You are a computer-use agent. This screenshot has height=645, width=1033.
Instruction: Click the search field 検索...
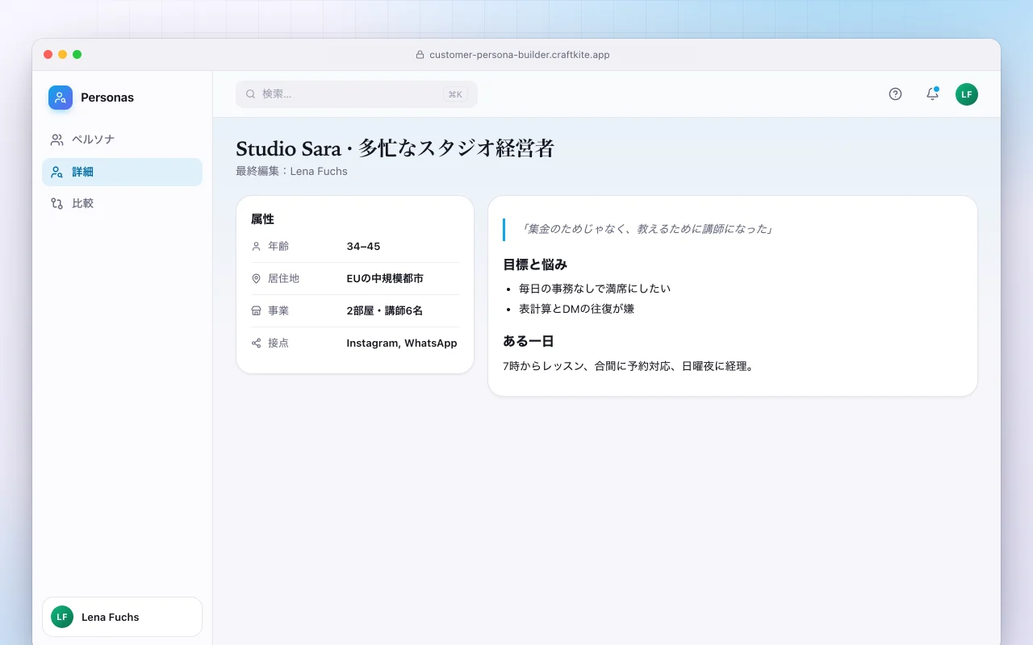[357, 94]
